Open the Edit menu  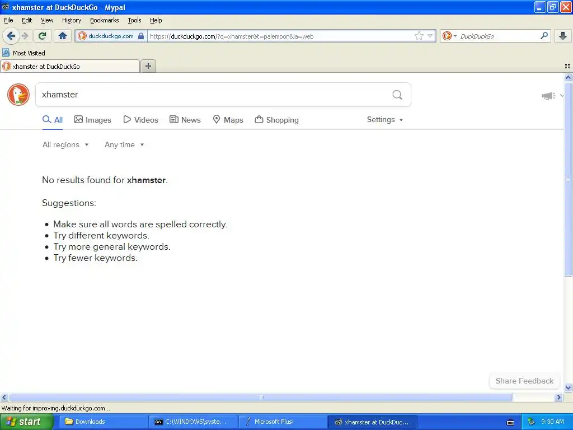pos(27,20)
